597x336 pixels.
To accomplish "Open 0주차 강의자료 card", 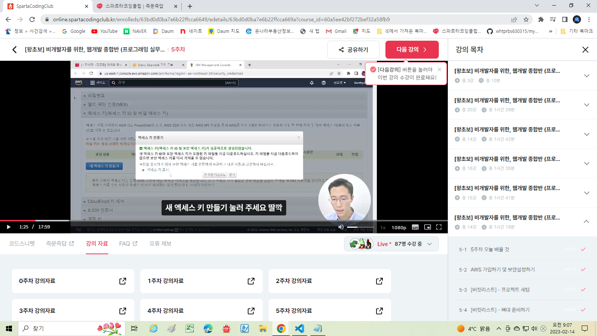I will tap(73, 281).
